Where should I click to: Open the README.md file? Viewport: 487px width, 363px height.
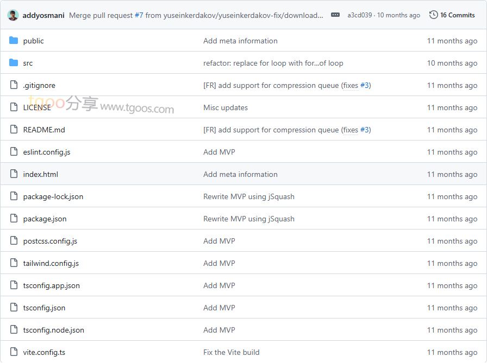[44, 130]
